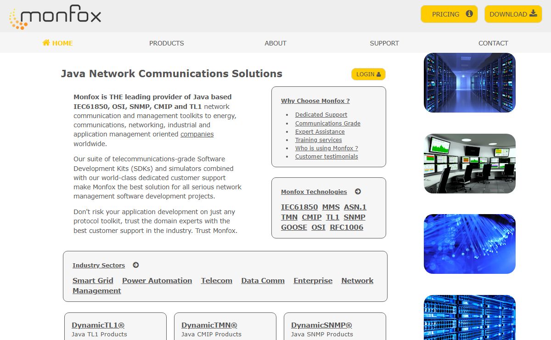Open the Industry Sectors heading link
Screen dimensions: 551x340
point(99,265)
